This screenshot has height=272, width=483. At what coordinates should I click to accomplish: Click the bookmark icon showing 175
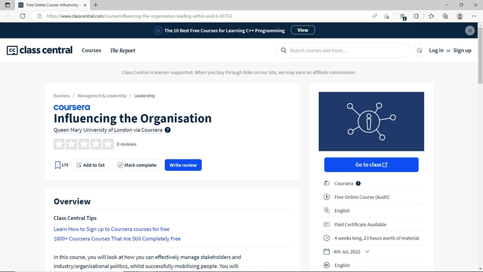(x=58, y=165)
